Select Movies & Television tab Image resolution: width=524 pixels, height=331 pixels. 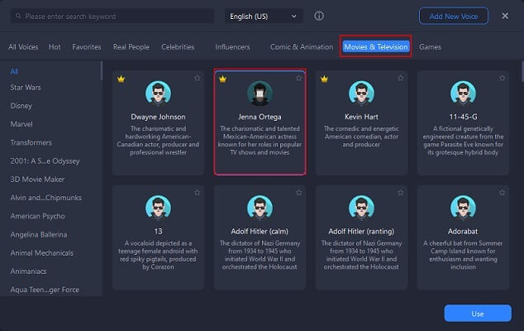375,47
